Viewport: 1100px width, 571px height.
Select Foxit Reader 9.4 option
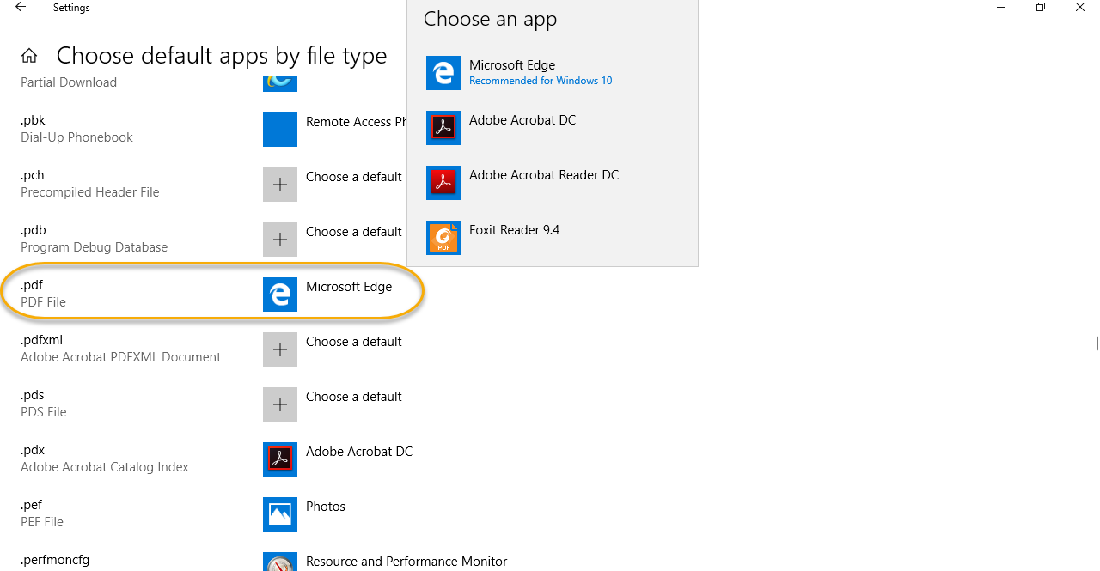[x=553, y=238]
